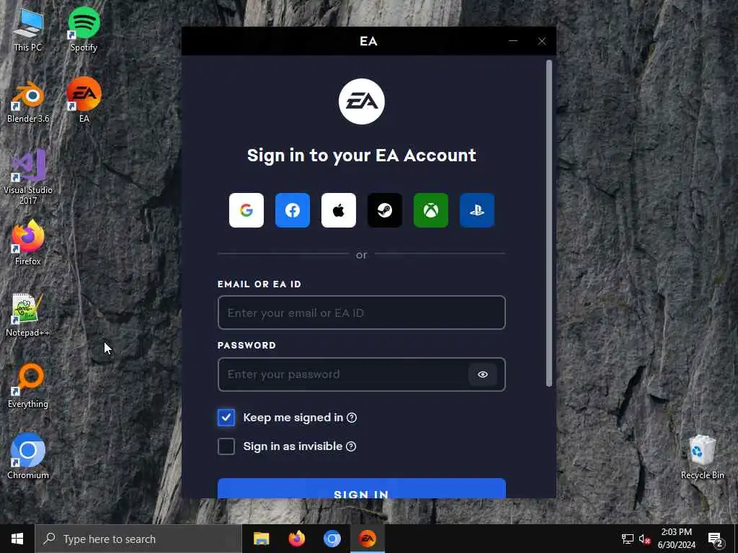Click the muted volume tray icon
Image resolution: width=738 pixels, height=553 pixels.
[x=644, y=539]
